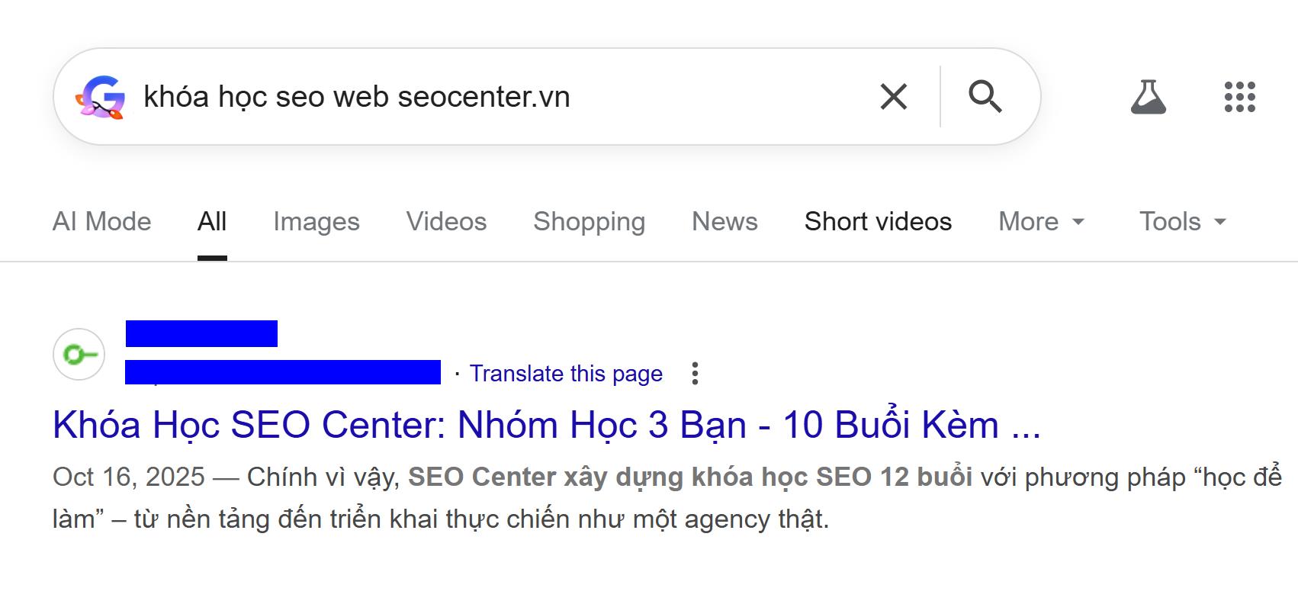Image resolution: width=1298 pixels, height=601 pixels.
Task: Expand the Tools dropdown
Action: tap(1181, 221)
